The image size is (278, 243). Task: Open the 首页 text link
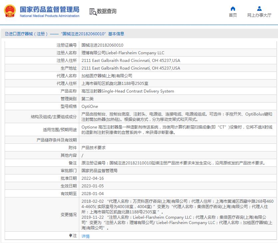[233, 15]
